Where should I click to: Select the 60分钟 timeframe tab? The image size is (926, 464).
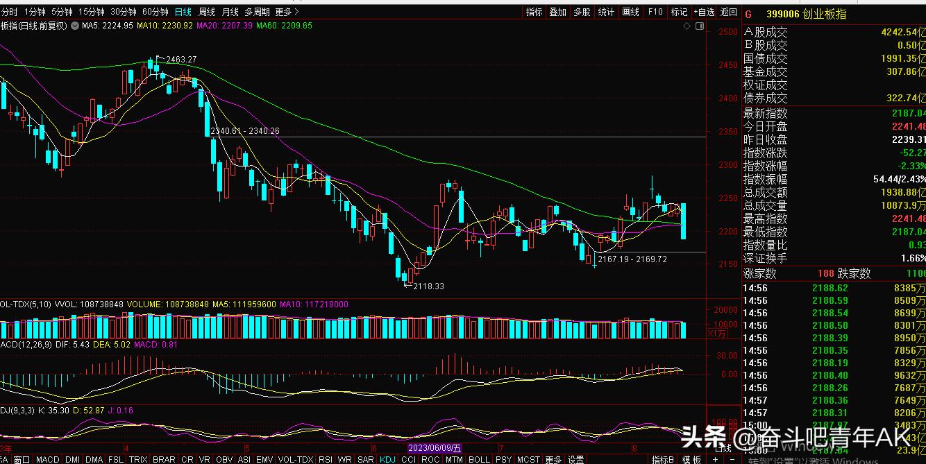click(155, 12)
